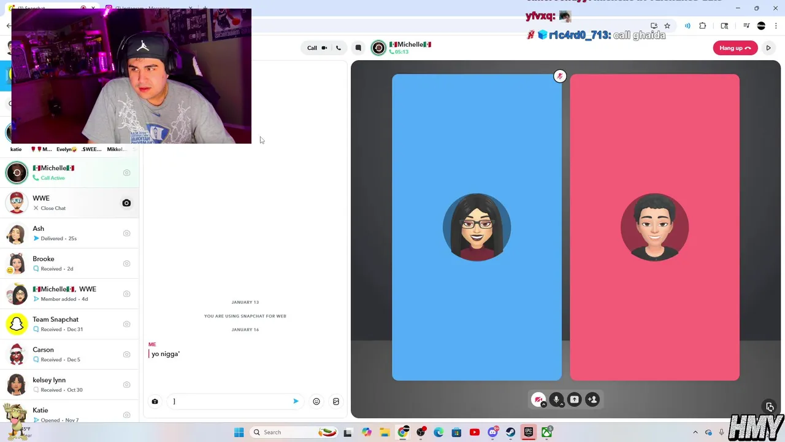Mute the microphone in the call controls
Screen dimensions: 785x442
pos(556,400)
